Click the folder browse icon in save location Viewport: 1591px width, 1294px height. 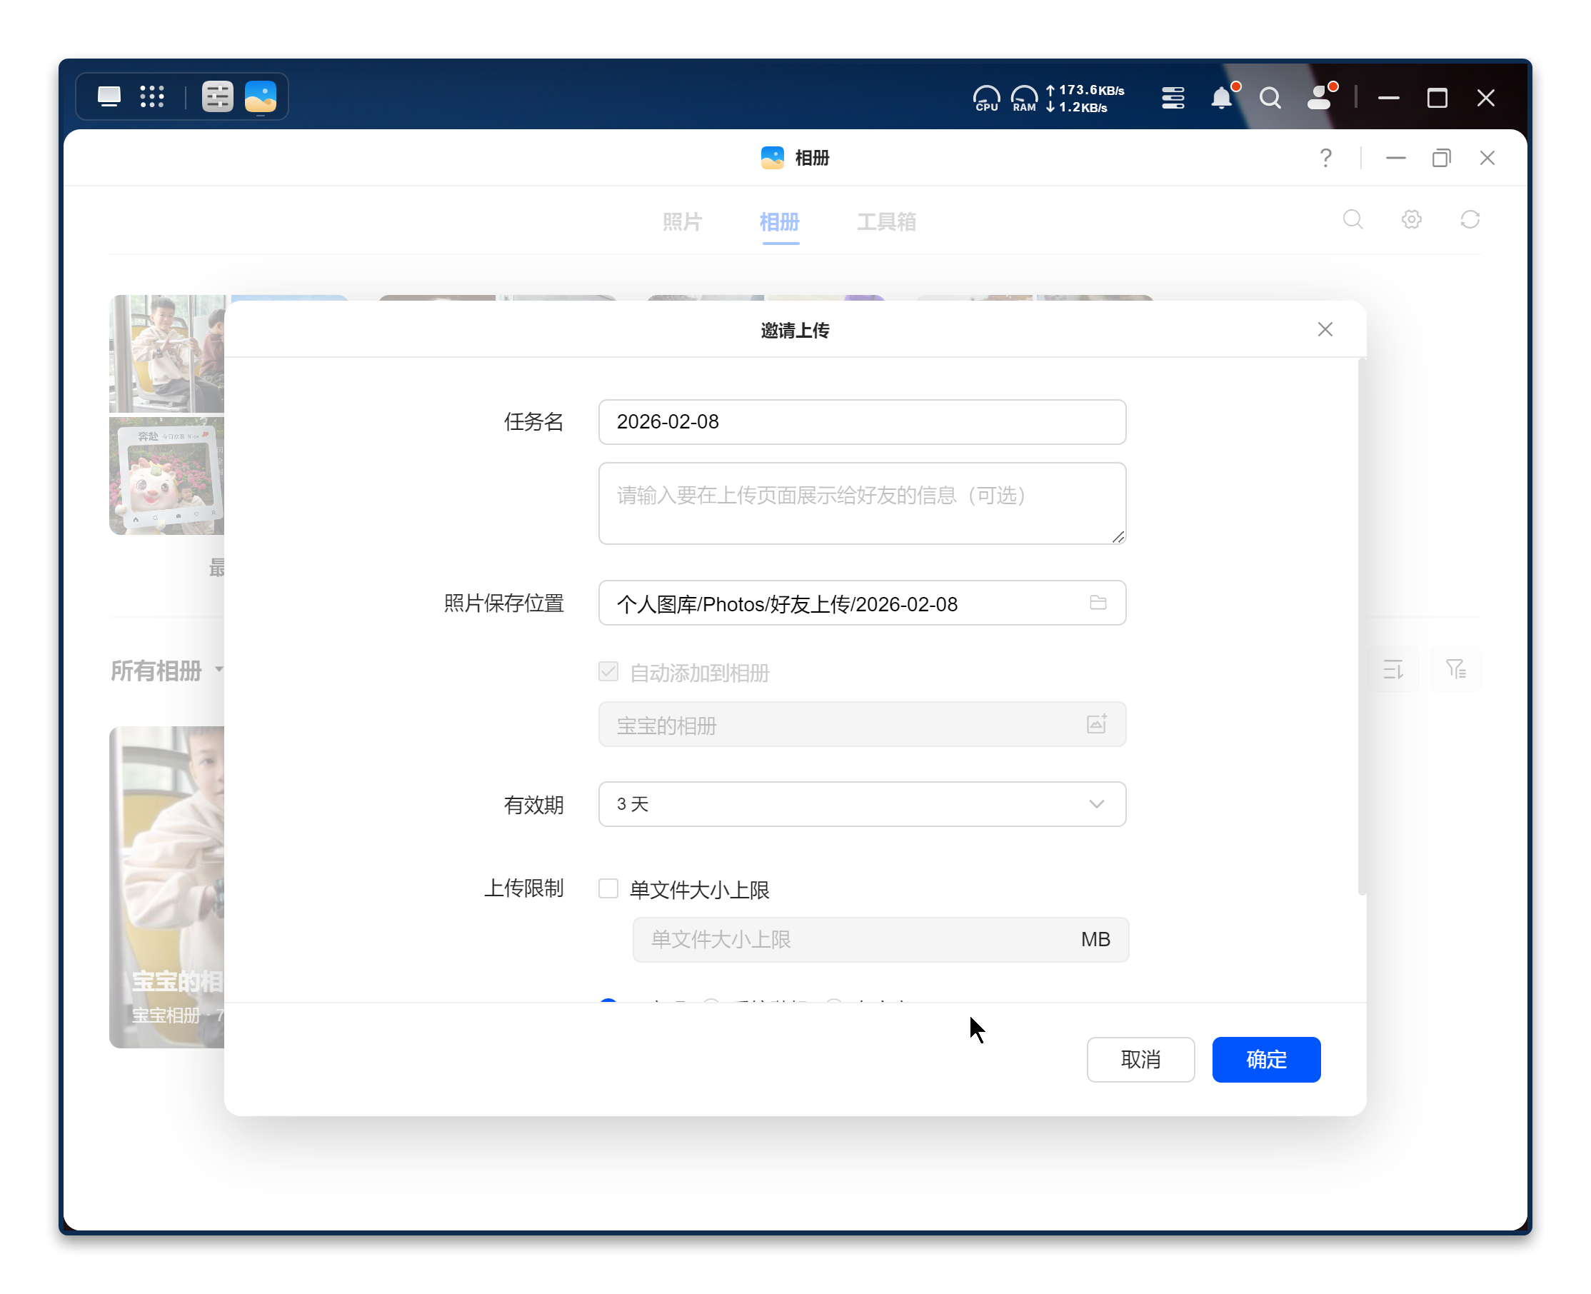1097,602
